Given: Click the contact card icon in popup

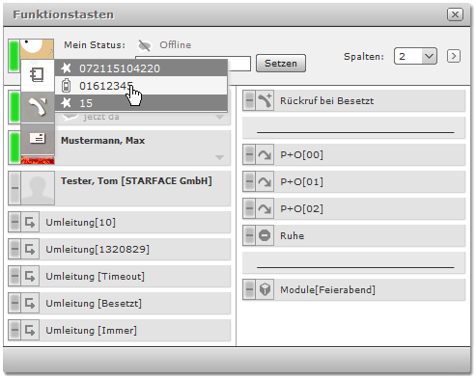Looking at the screenshot, I should (38, 139).
